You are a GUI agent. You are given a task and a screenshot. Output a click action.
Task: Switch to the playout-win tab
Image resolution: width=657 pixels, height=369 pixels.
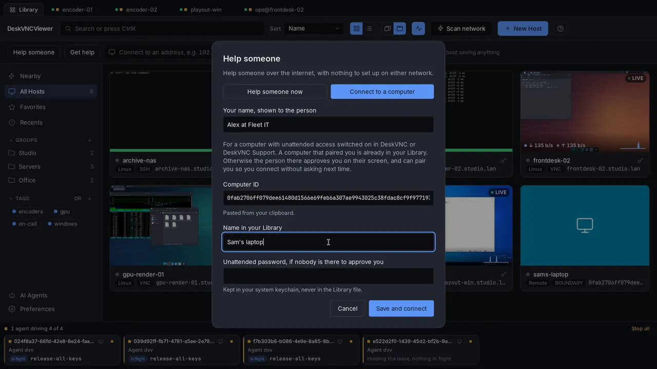click(201, 10)
